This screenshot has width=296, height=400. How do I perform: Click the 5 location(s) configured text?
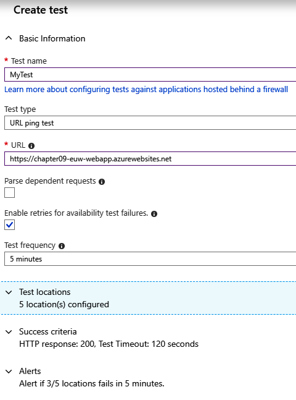coord(64,304)
